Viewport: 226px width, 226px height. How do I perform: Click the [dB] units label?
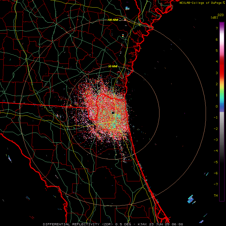(x=214, y=17)
